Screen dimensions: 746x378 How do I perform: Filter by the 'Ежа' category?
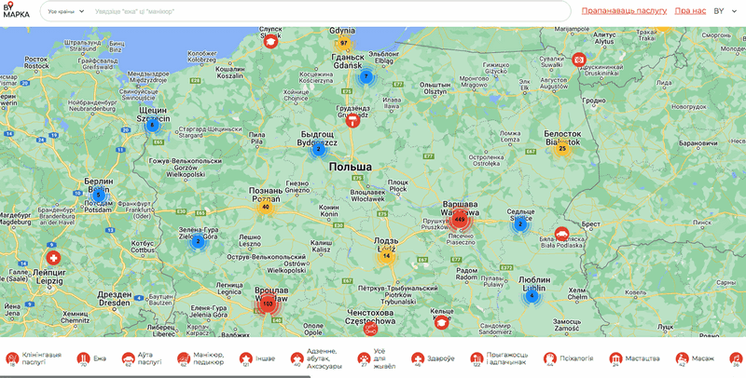click(83, 358)
